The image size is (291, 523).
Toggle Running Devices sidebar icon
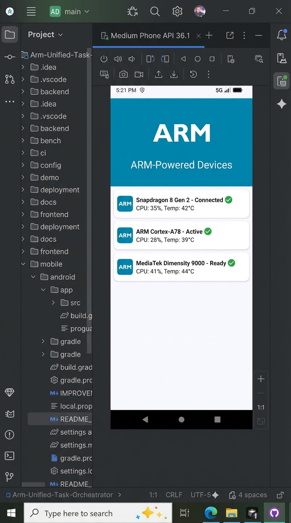[282, 81]
